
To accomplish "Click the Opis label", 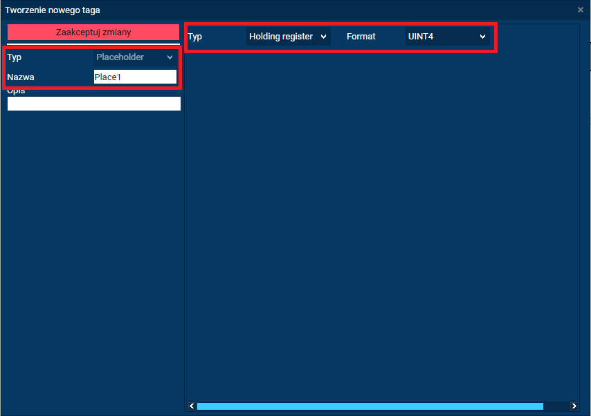I will pos(17,91).
